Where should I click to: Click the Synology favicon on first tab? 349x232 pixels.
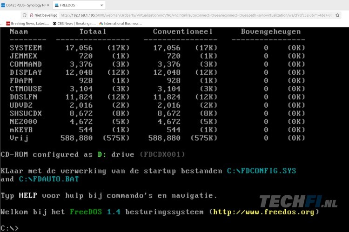click(3, 5)
